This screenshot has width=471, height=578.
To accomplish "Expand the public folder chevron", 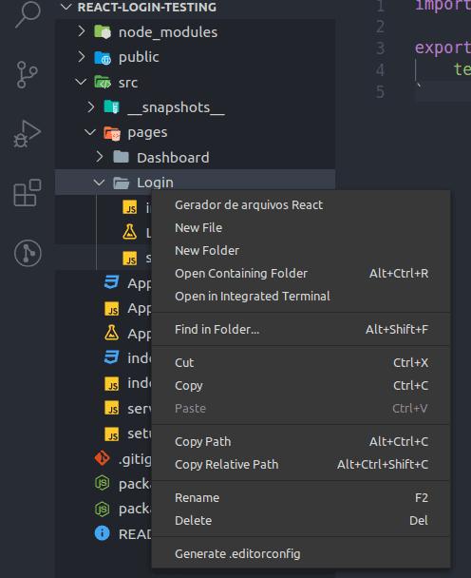I will click(x=82, y=57).
